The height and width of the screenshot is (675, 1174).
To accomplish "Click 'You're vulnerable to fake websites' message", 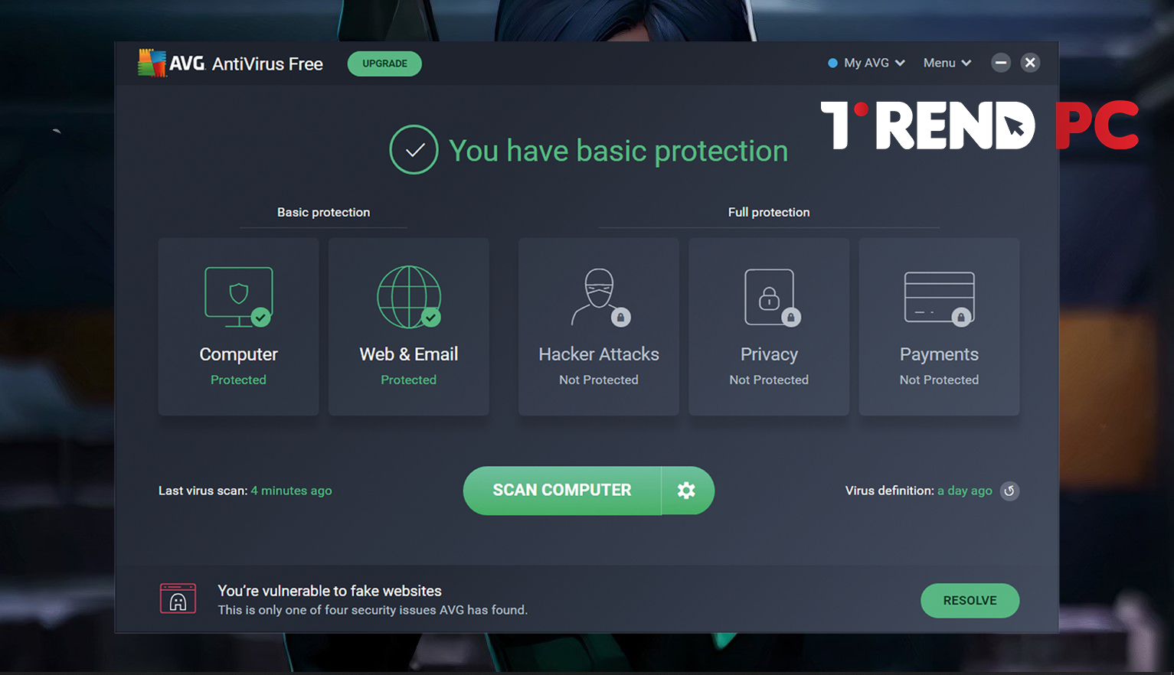I will point(329,591).
